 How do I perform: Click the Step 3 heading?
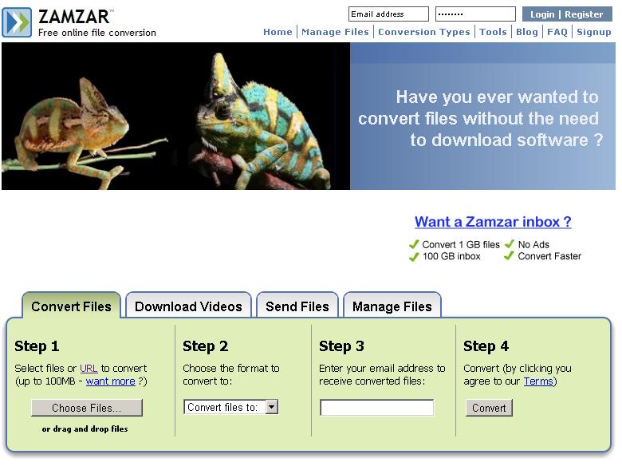tap(341, 346)
